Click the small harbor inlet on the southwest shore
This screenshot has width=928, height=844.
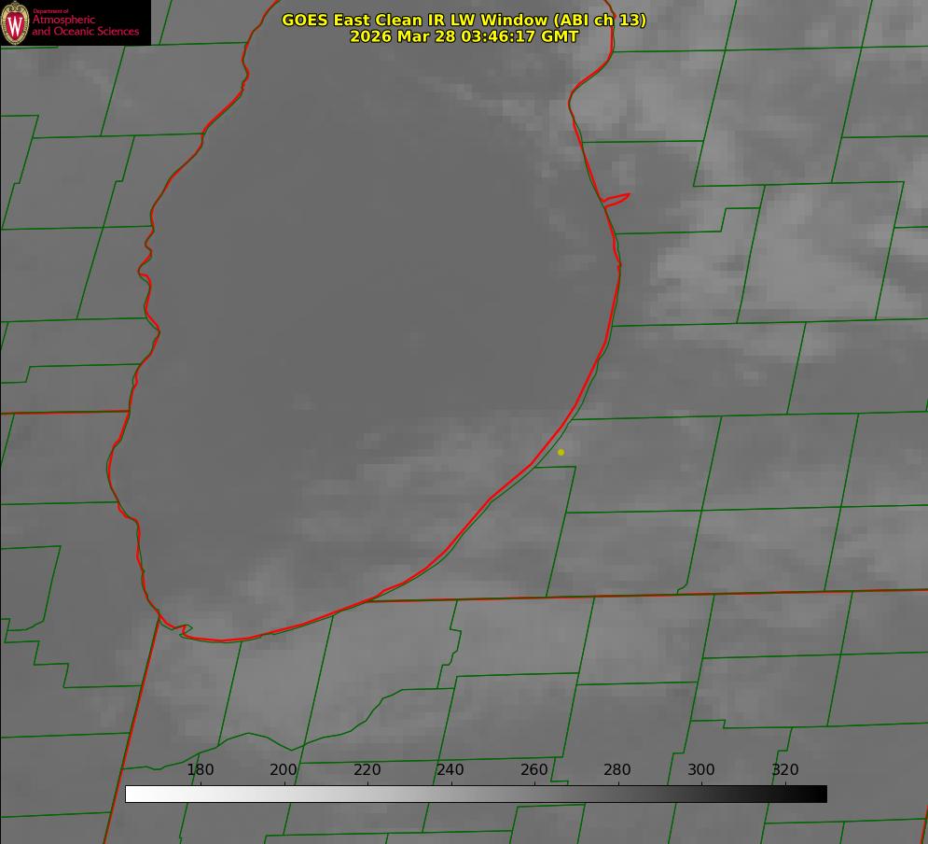[186, 630]
